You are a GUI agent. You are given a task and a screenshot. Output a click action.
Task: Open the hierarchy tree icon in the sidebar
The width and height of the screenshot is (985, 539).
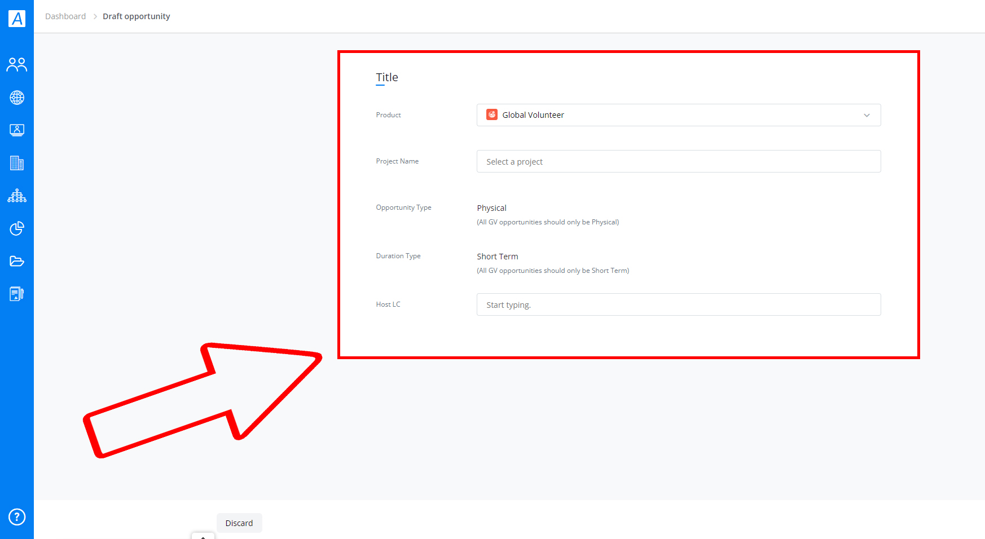click(17, 196)
